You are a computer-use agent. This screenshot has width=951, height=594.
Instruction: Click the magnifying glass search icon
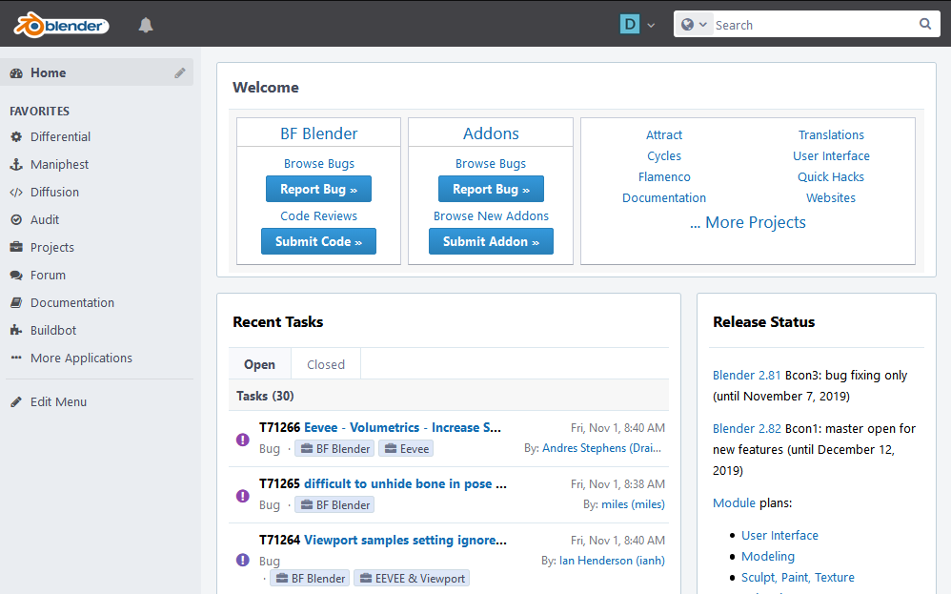[x=925, y=24]
